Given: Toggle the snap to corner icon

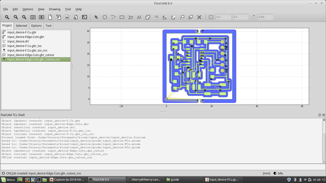Looking at the screenshot, I should (253, 17).
